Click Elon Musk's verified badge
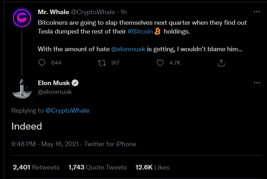This screenshot has height=179, width=267. 75,83
